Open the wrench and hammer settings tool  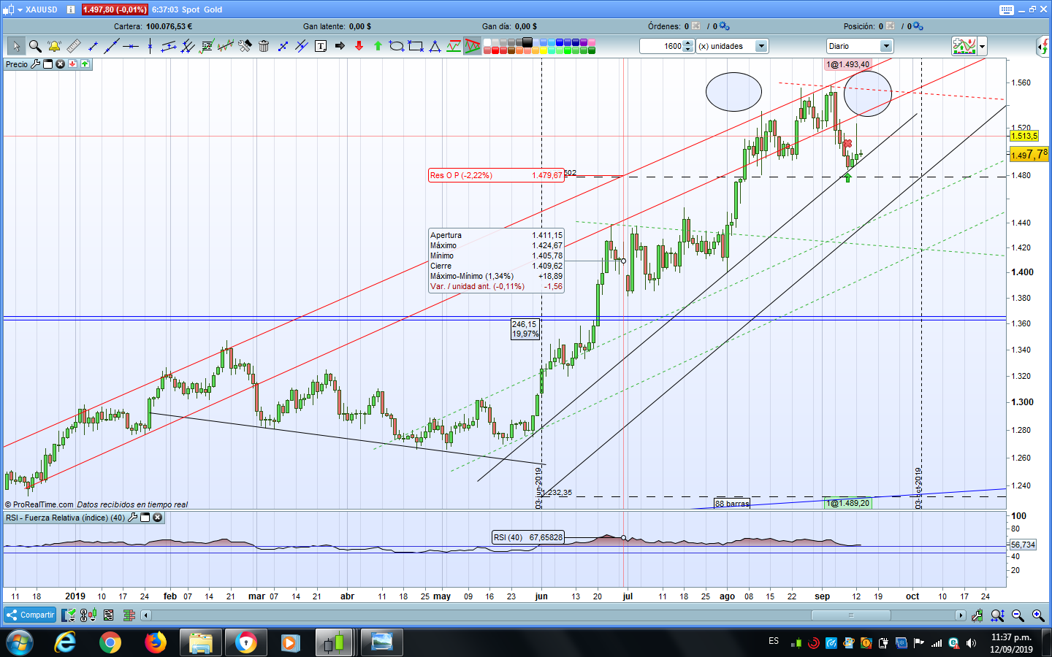[x=245, y=46]
